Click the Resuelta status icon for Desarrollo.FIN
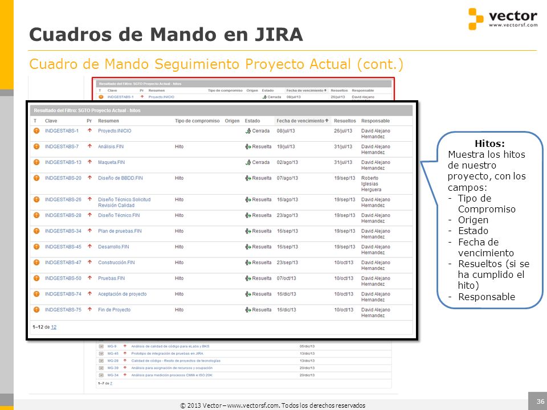The height and width of the screenshot is (410, 547). [x=248, y=247]
